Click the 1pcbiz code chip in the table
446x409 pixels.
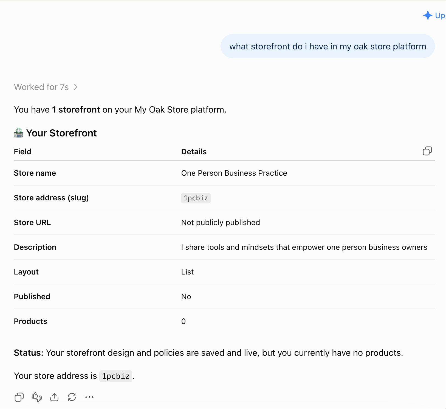click(x=196, y=198)
